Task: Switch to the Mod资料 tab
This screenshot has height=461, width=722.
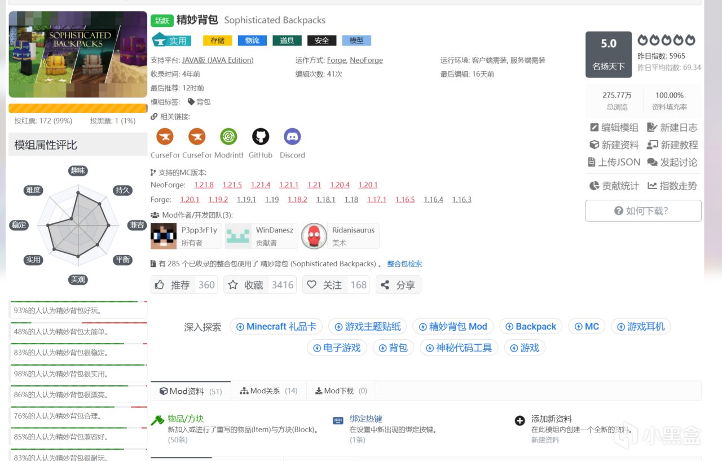Action: click(191, 390)
